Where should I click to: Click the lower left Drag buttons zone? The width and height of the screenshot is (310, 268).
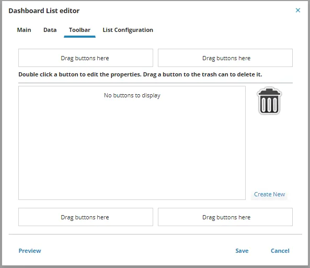(86, 217)
